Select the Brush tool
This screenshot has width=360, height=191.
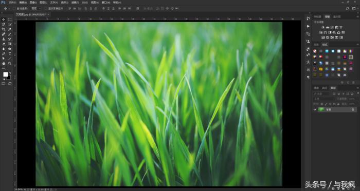point(10,34)
